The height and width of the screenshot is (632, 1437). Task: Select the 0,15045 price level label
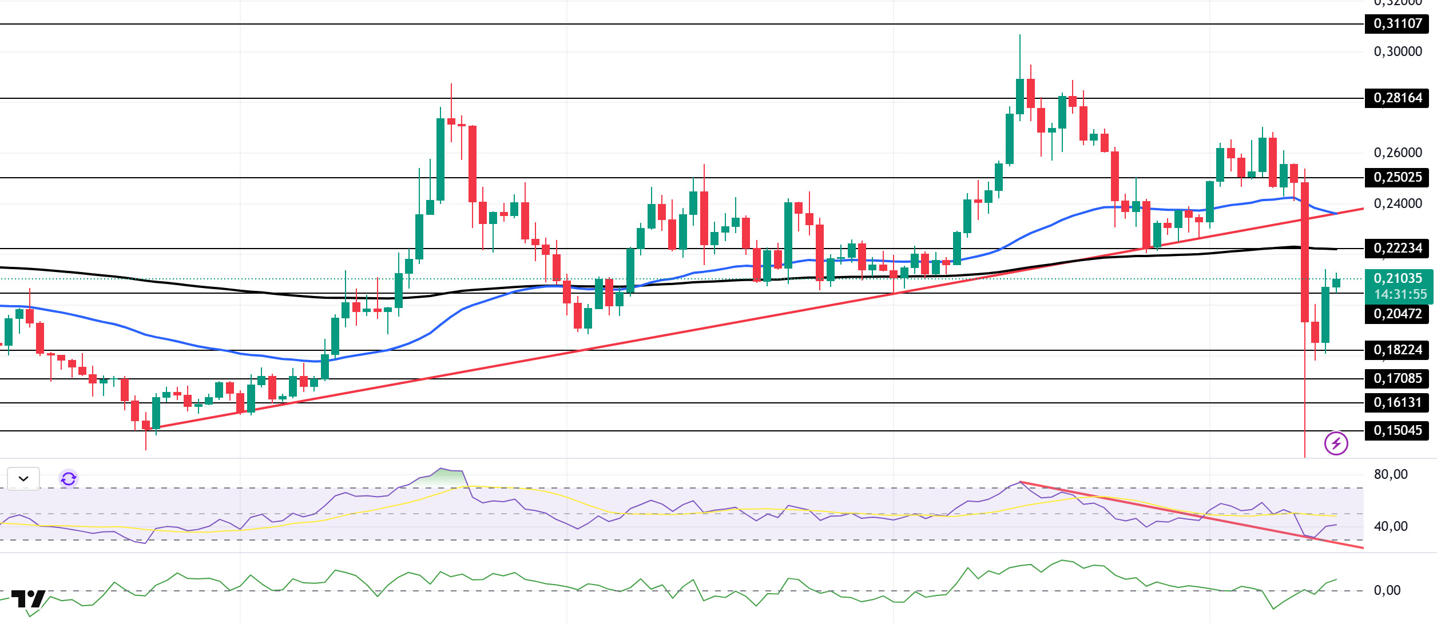coord(1397,431)
